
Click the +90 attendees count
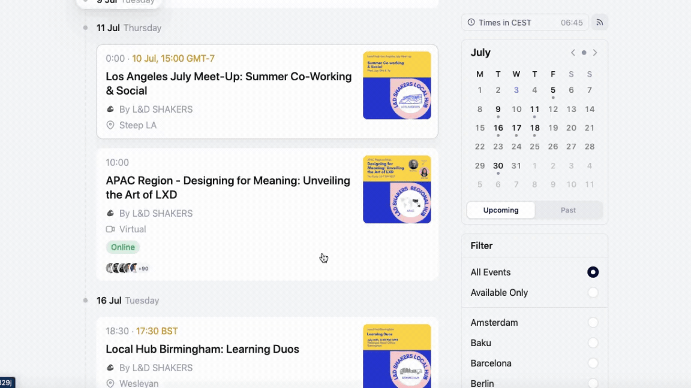(x=143, y=268)
